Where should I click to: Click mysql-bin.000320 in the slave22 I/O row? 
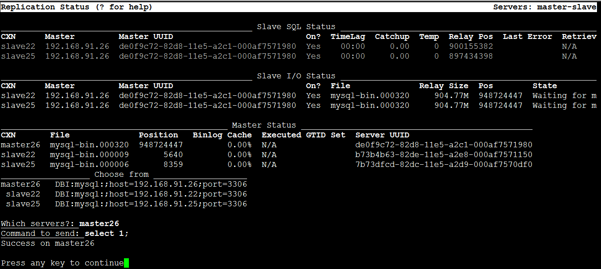point(370,96)
